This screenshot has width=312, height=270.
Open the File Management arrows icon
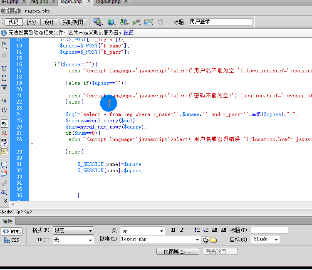pos(124,22)
